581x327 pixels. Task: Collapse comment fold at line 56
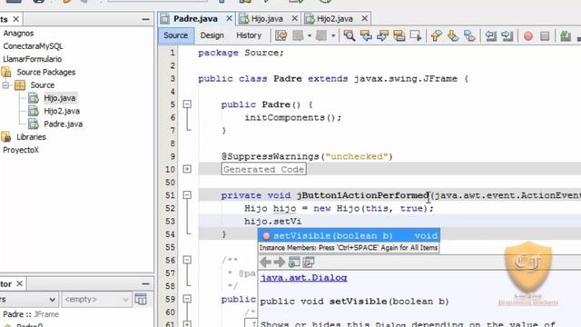click(x=187, y=261)
